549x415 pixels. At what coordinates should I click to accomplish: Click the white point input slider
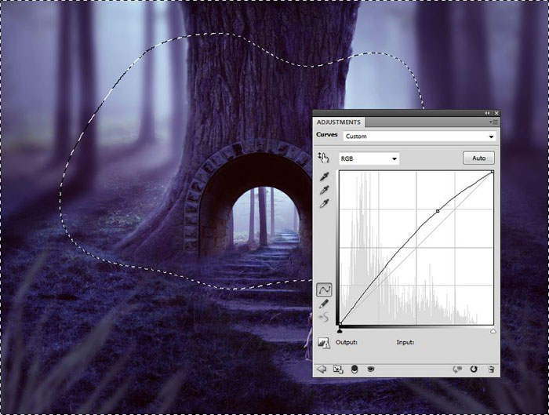point(493,330)
